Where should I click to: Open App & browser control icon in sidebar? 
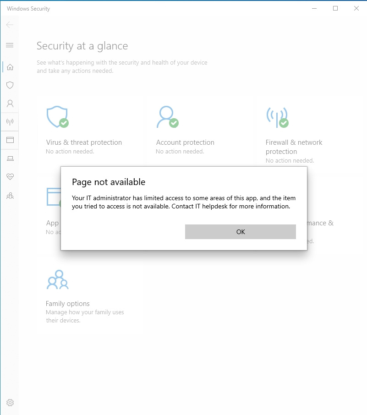pos(10,140)
